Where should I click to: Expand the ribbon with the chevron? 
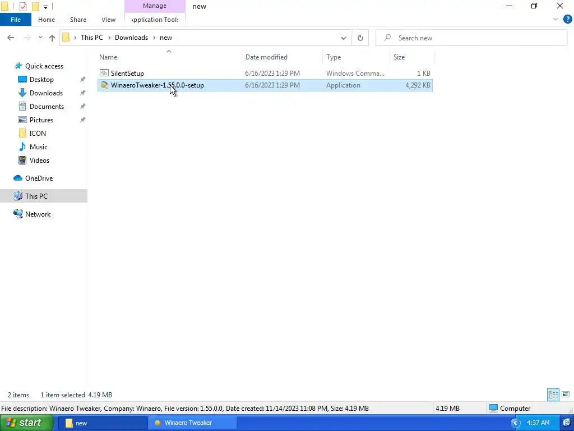(556, 19)
